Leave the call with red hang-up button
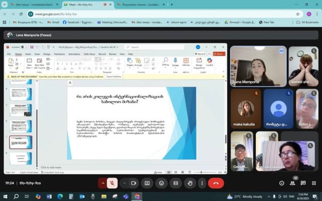The image size is (322, 201). pos(216,183)
